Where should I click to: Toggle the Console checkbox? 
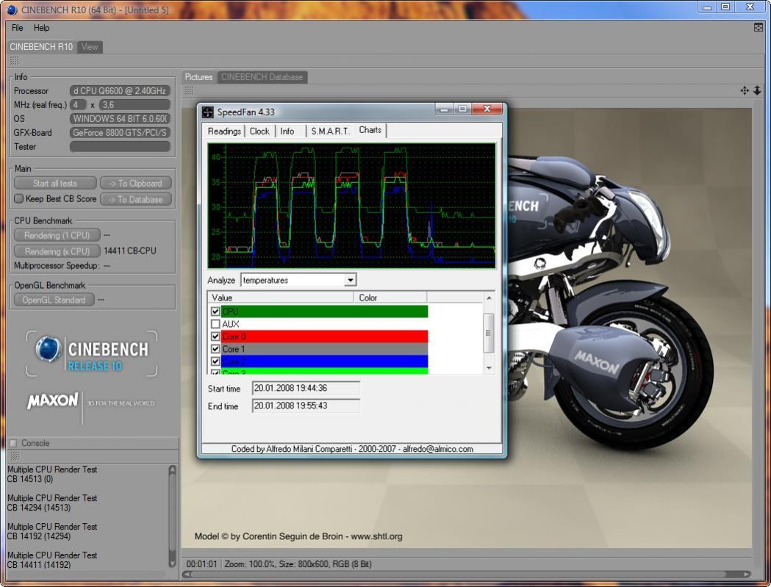click(13, 443)
